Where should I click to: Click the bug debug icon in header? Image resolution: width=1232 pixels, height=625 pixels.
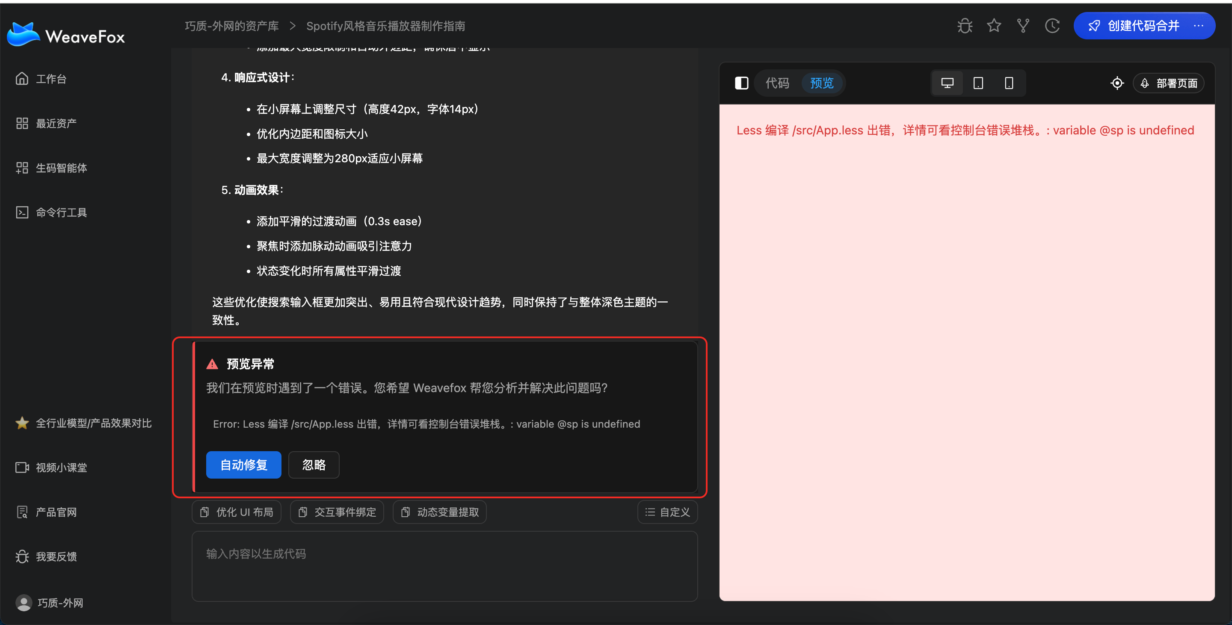(965, 26)
